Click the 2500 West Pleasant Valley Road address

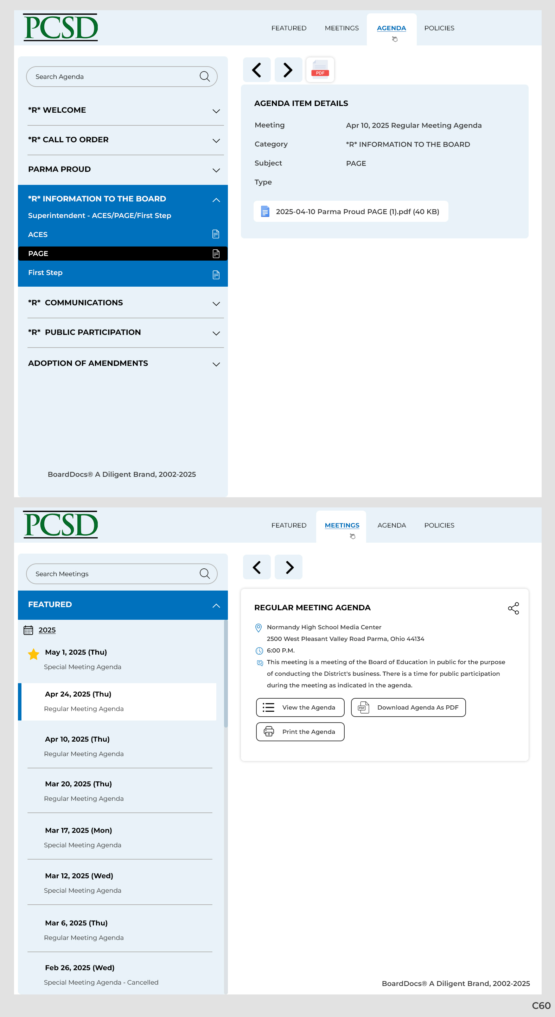(345, 639)
